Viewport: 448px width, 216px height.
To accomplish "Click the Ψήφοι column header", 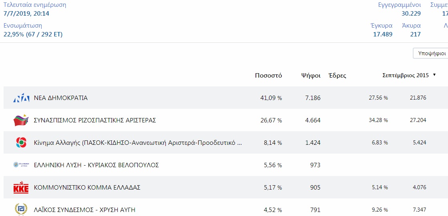I will click(311, 76).
